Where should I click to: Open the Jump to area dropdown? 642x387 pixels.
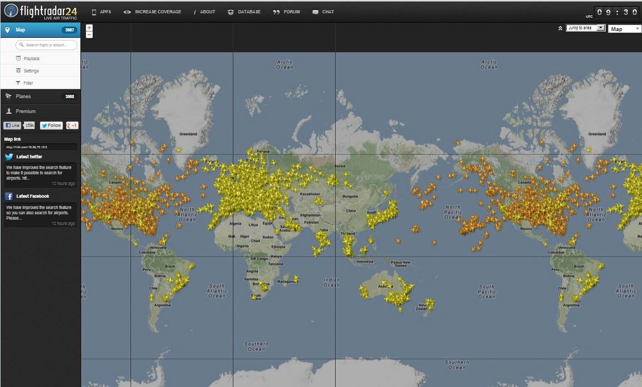coord(587,27)
